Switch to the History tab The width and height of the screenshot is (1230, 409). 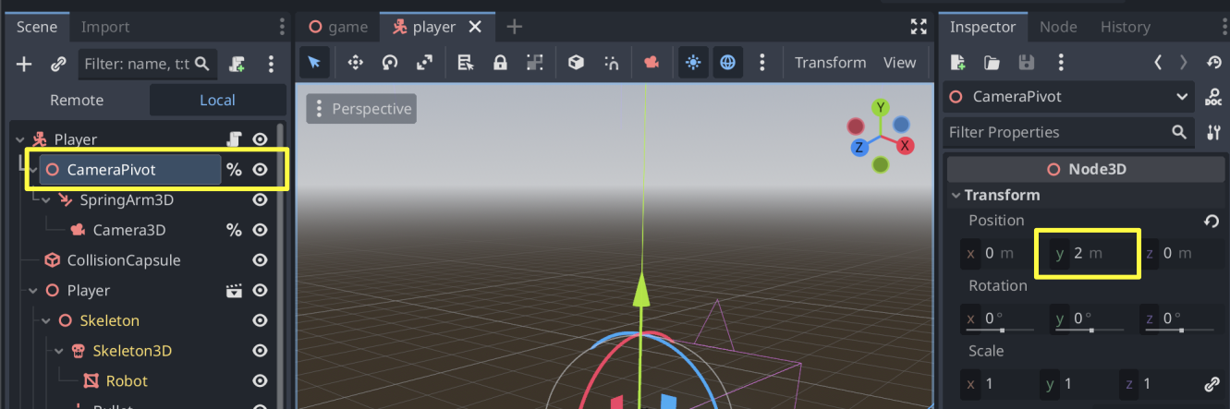coord(1125,27)
